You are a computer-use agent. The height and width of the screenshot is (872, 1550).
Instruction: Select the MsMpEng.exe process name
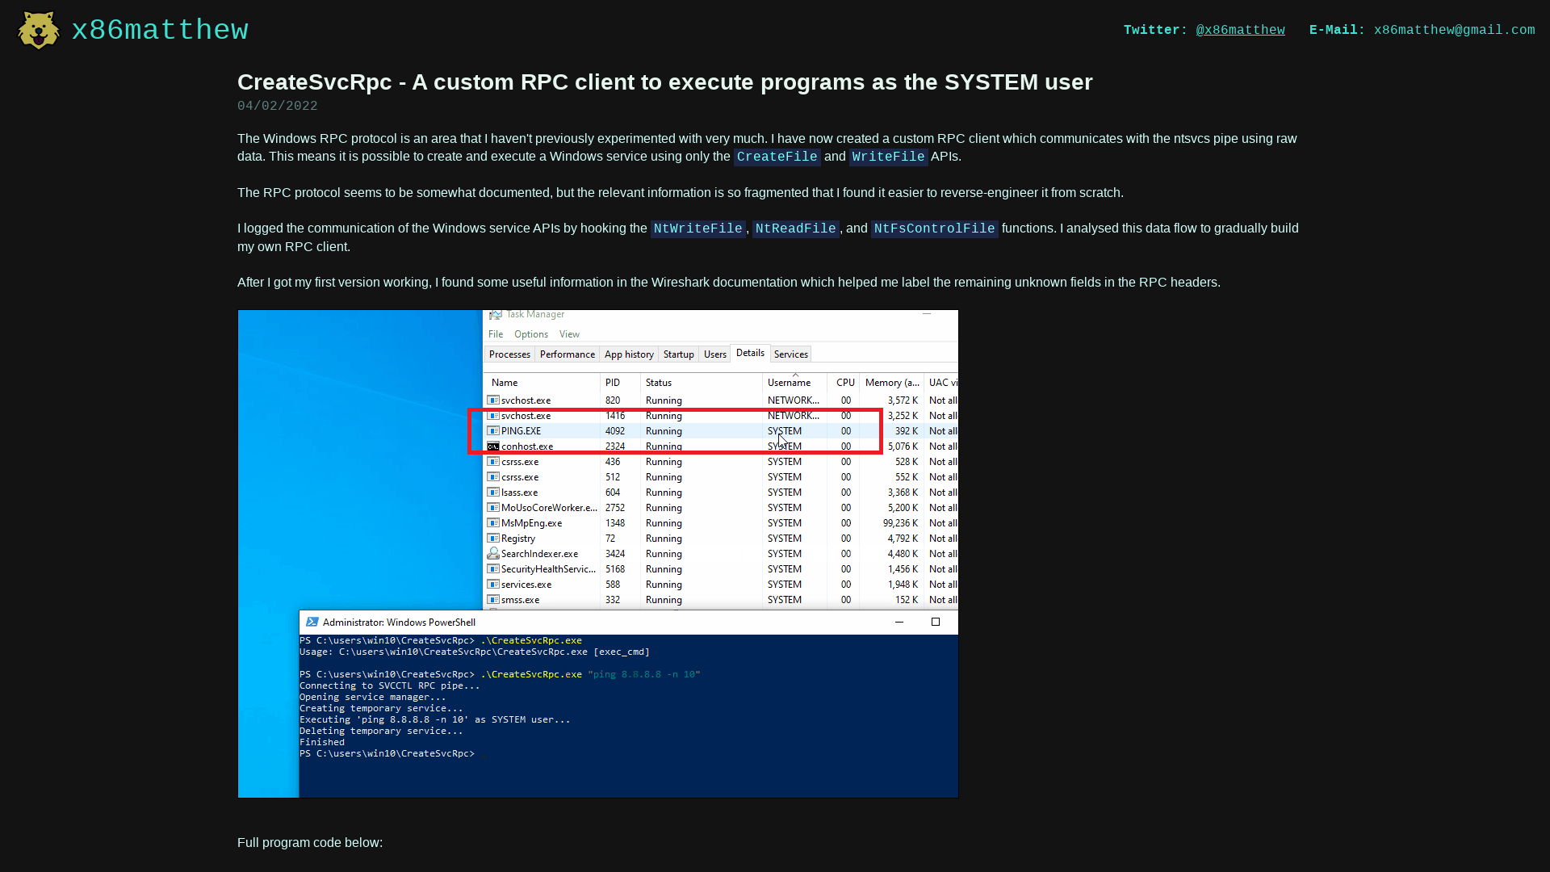click(531, 523)
